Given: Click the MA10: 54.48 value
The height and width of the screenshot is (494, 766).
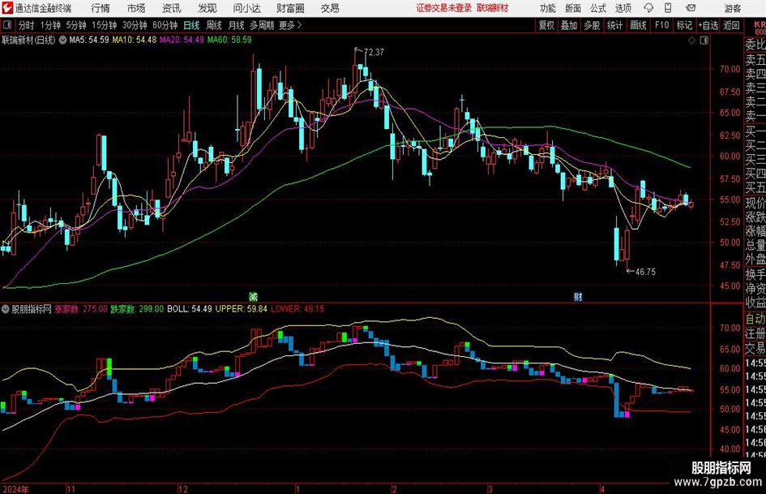Looking at the screenshot, I should [135, 40].
